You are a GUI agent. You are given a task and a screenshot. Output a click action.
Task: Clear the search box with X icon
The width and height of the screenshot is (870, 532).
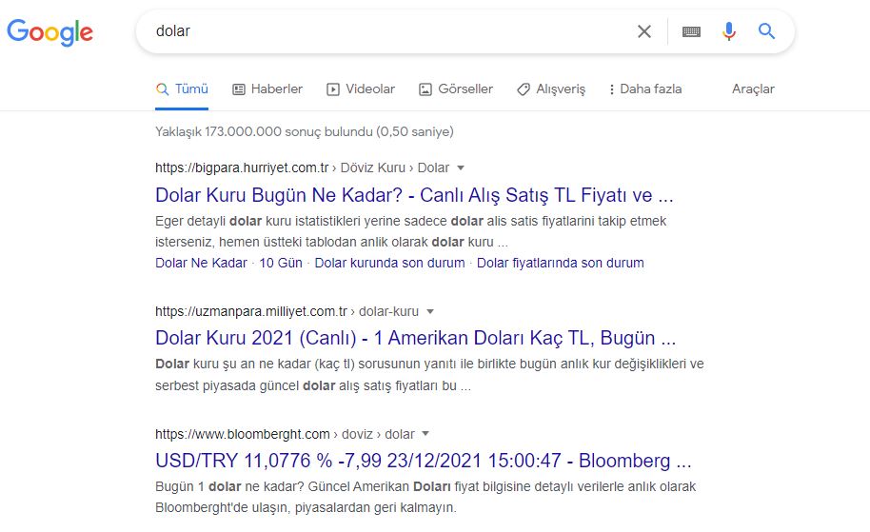pos(644,31)
